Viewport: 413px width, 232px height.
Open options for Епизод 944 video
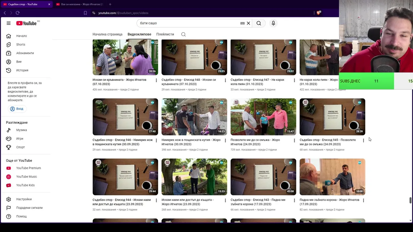(156, 200)
